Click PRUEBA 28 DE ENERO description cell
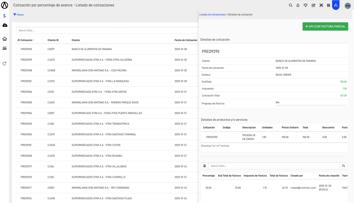This screenshot has height=203, width=354. (249, 137)
